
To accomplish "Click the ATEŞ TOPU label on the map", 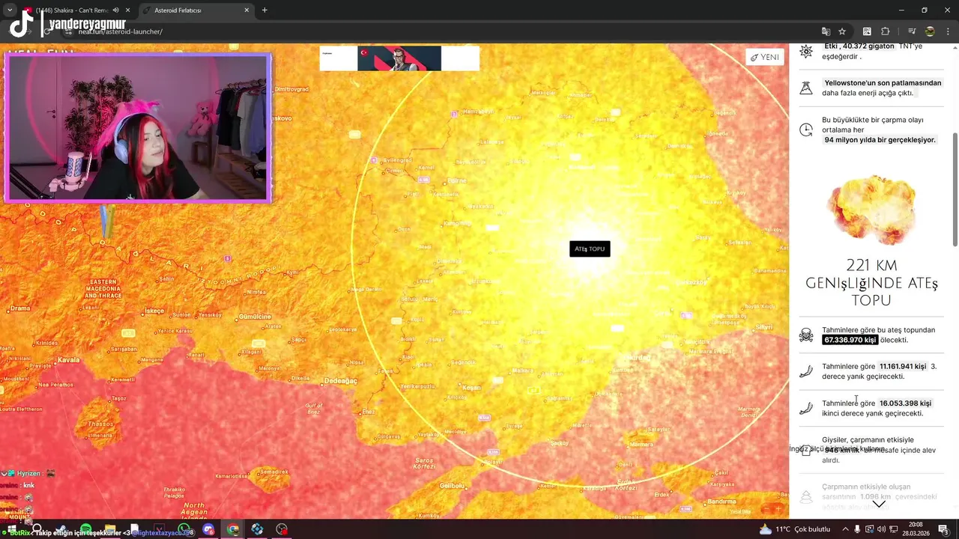I will pyautogui.click(x=590, y=249).
